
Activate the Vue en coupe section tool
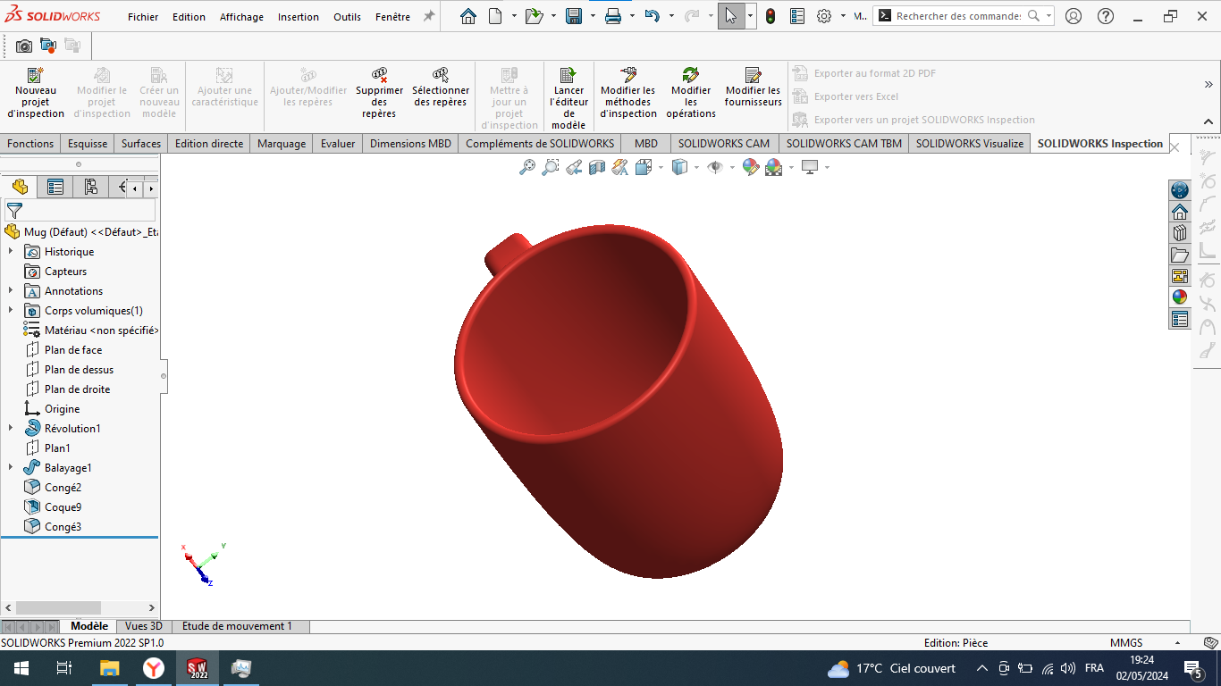point(596,167)
